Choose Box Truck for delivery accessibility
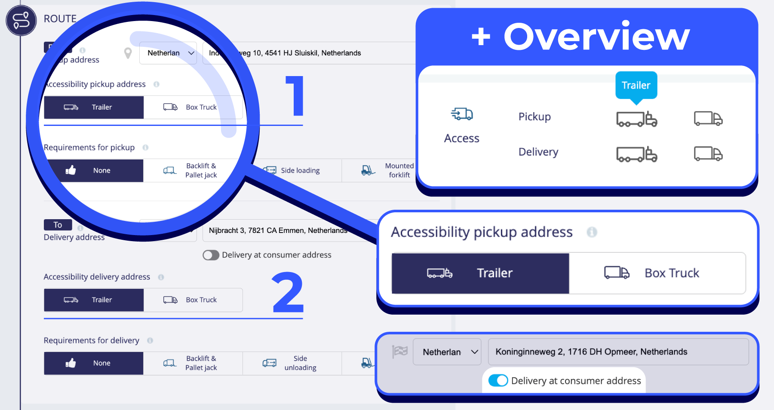774x410 pixels. point(193,300)
